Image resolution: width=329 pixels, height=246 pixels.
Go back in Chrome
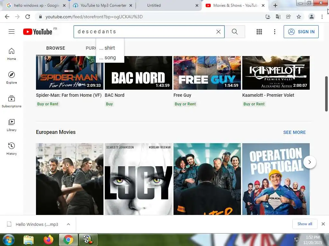coord(7,17)
